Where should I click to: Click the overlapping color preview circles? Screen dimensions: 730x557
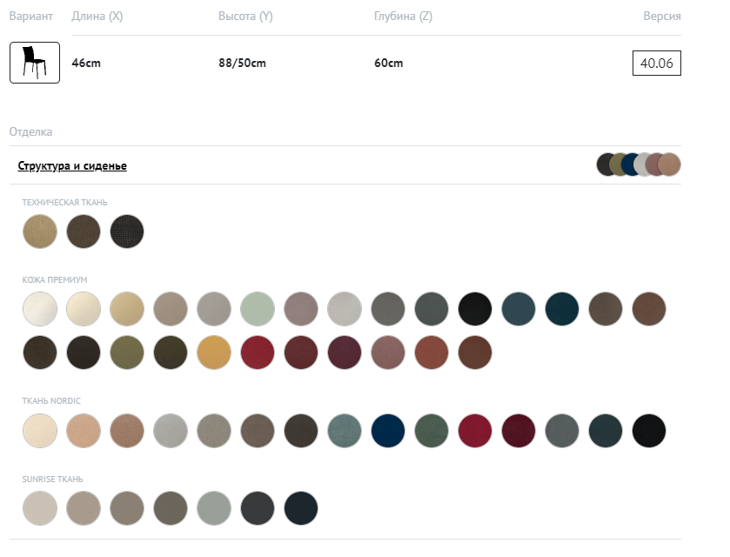(x=639, y=164)
